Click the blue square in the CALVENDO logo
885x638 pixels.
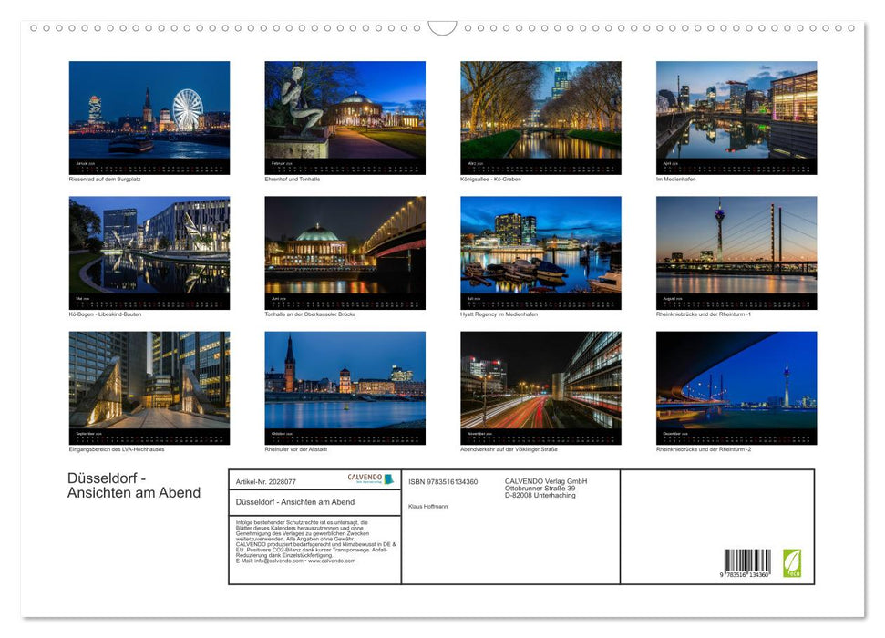coord(388,479)
